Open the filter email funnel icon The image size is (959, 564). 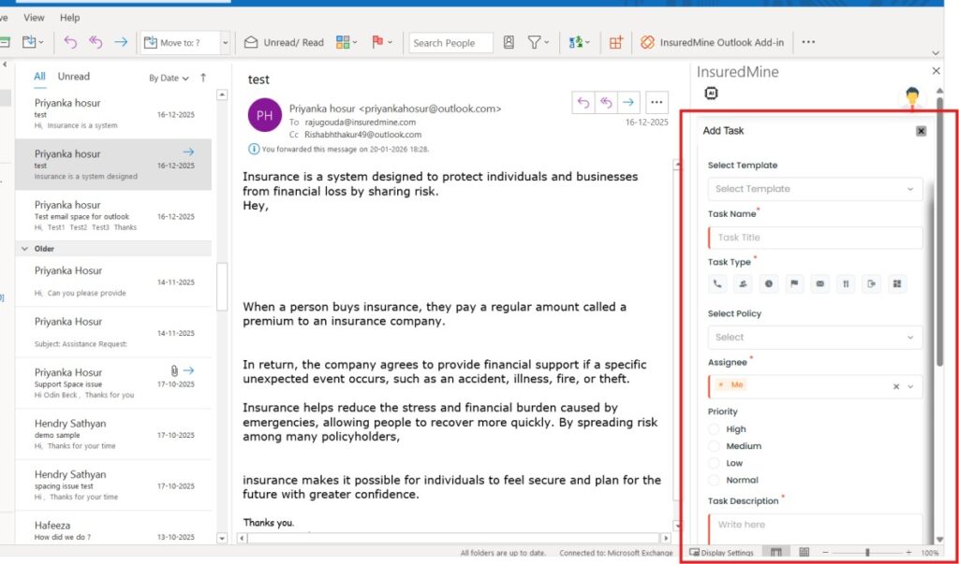click(534, 42)
